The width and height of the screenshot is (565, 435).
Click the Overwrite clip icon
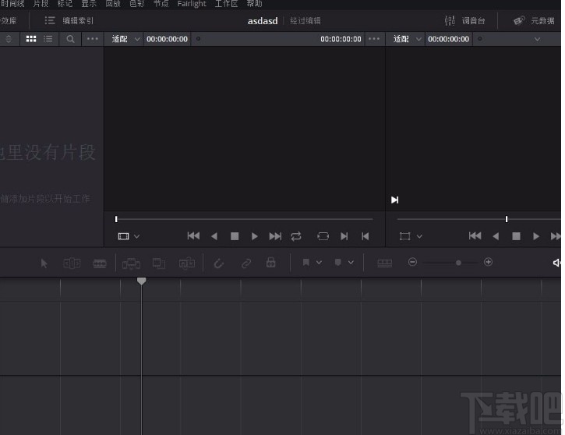(x=158, y=263)
